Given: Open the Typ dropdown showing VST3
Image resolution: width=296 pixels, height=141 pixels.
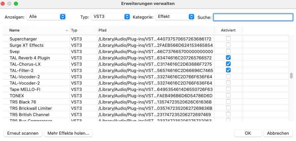Looking at the screenshot, I should tap(111, 17).
